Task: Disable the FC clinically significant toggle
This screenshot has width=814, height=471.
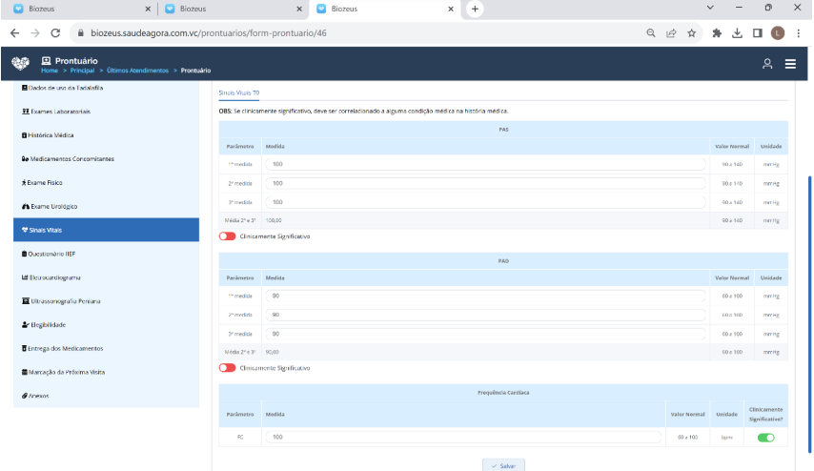Action: tap(765, 438)
